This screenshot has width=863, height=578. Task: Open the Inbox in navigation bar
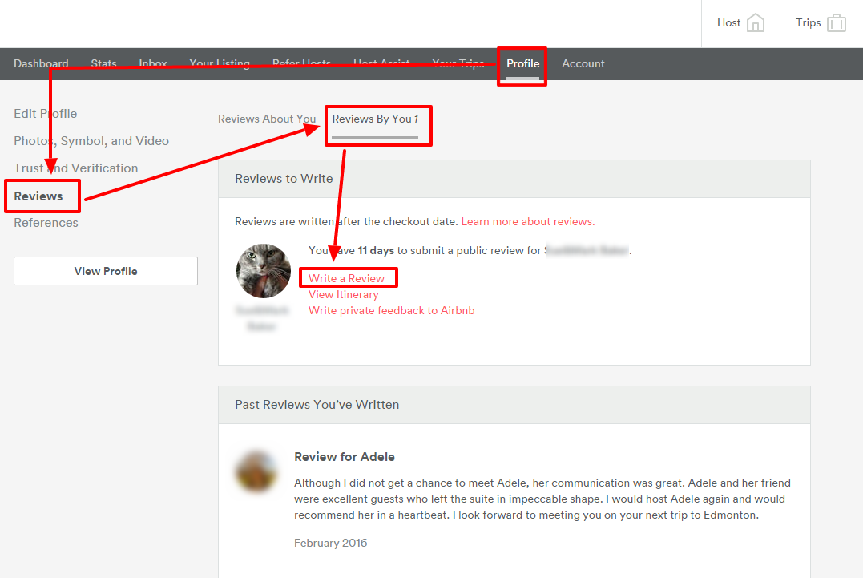153,63
